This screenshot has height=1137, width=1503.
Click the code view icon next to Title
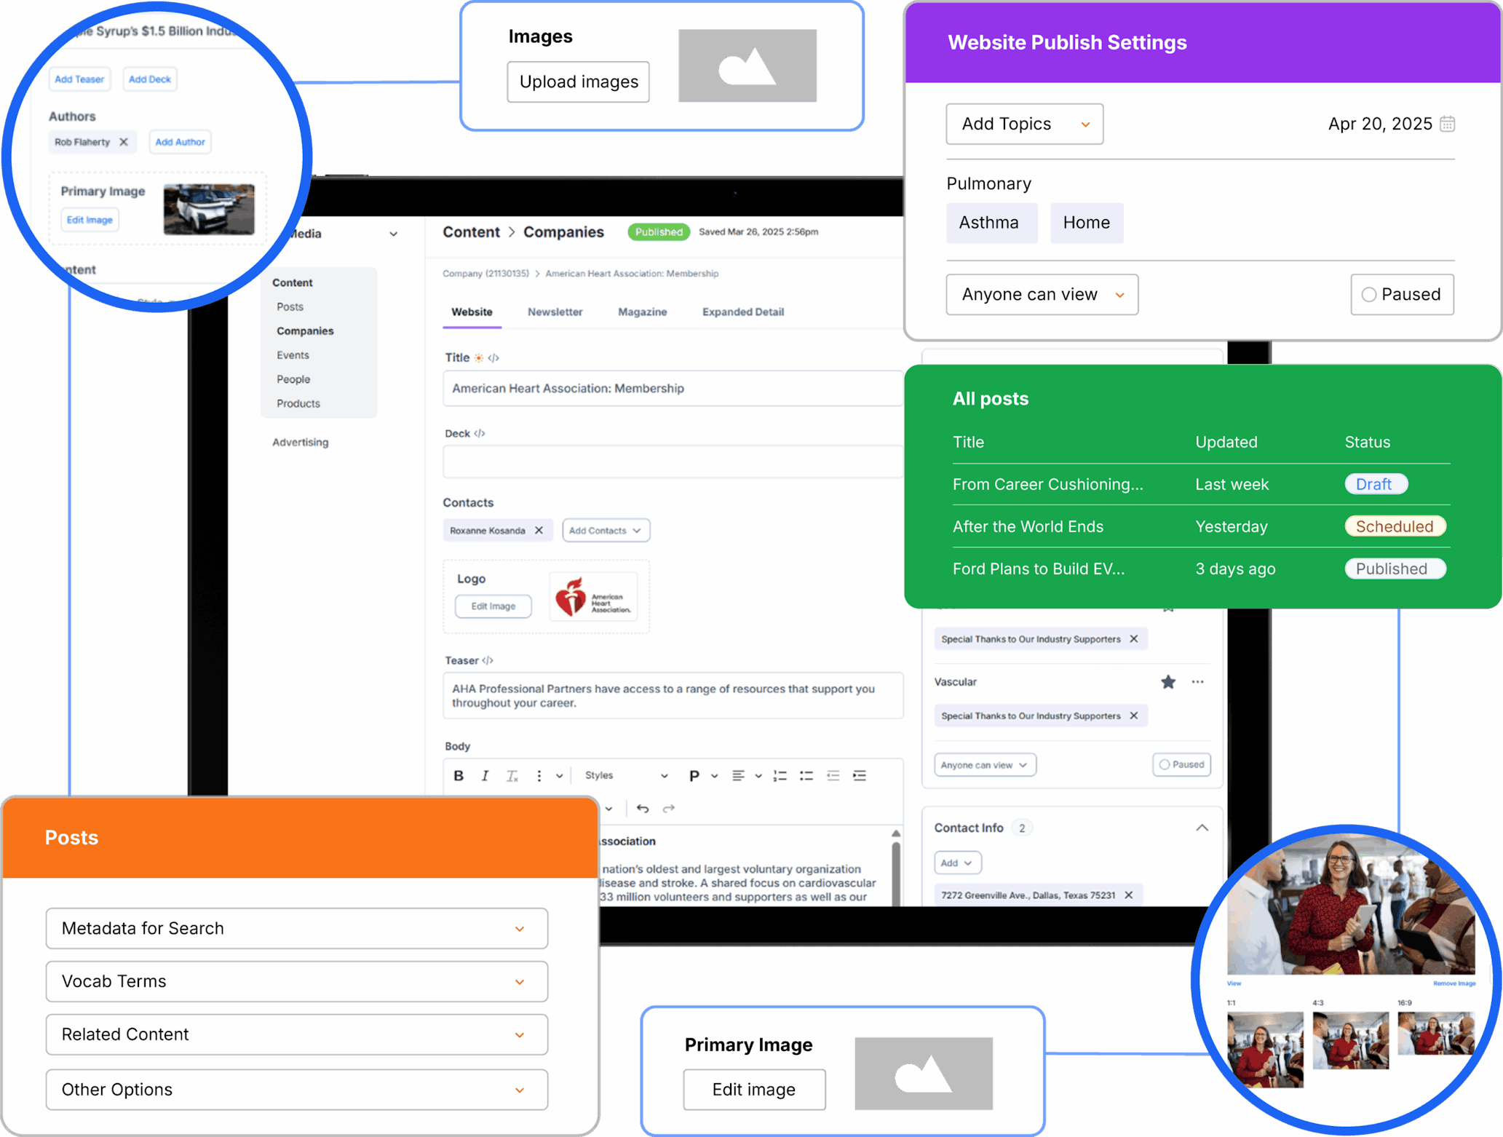(492, 357)
